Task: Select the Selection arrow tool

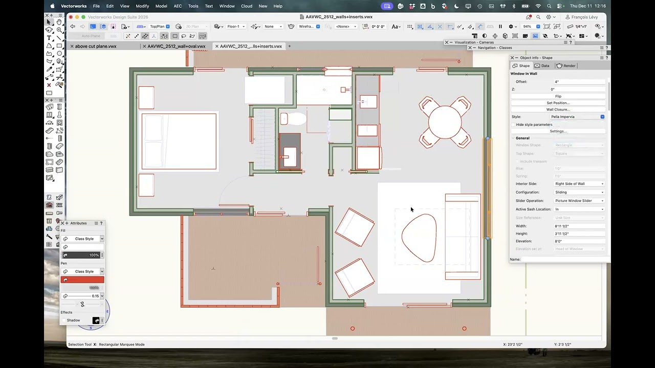Action: 49,22
